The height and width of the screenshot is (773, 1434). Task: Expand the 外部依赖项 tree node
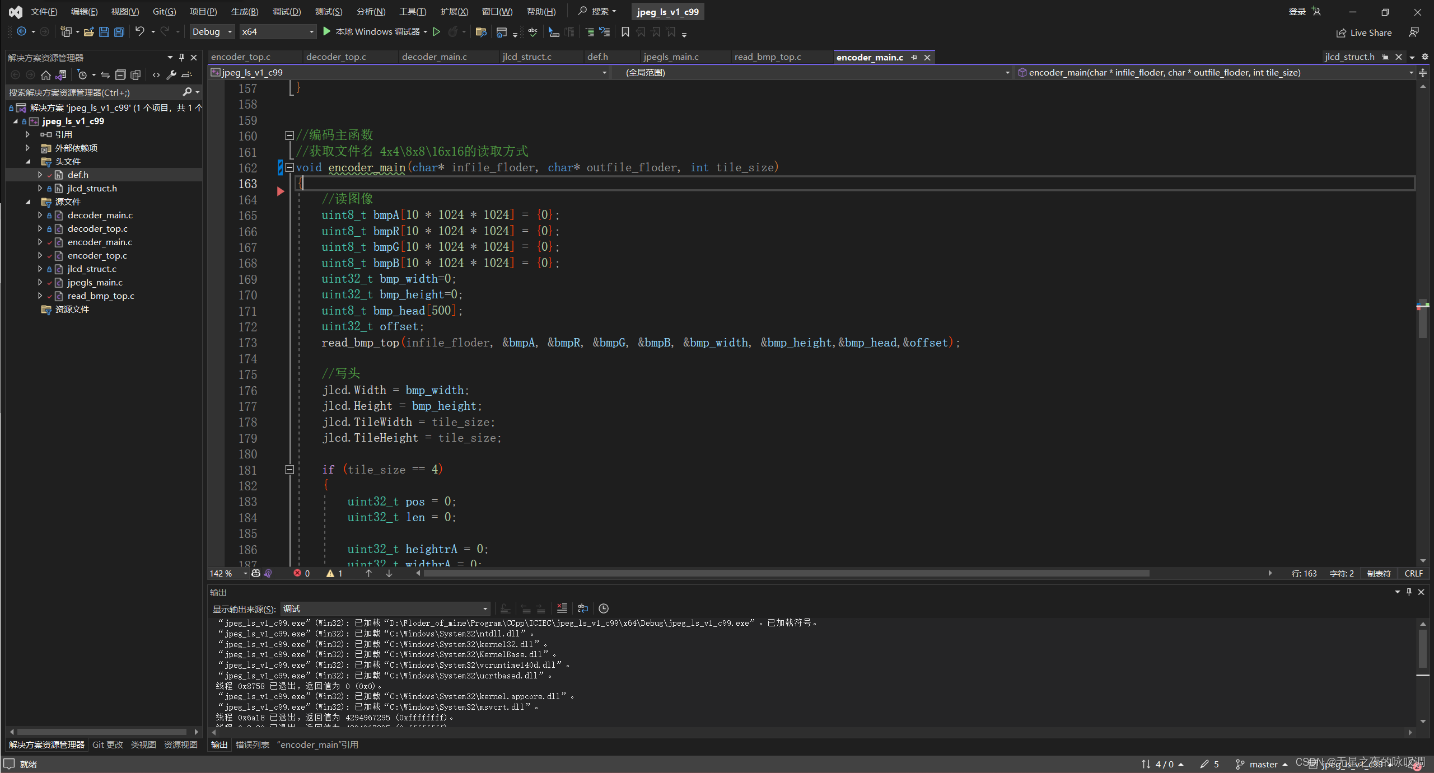27,148
